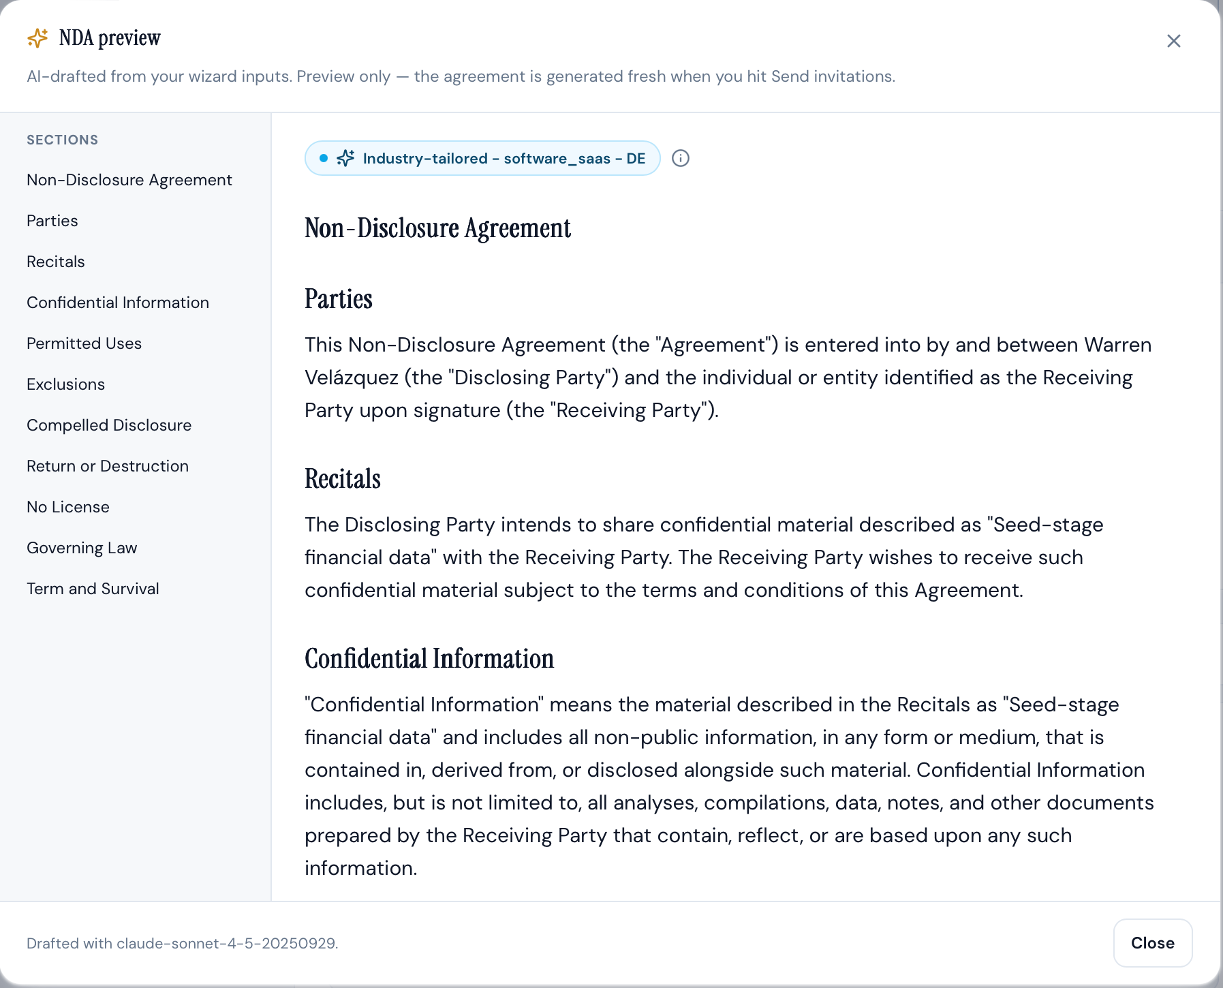Viewport: 1223px width, 988px height.
Task: Open the Recitals section from the sidebar
Action: (x=56, y=262)
